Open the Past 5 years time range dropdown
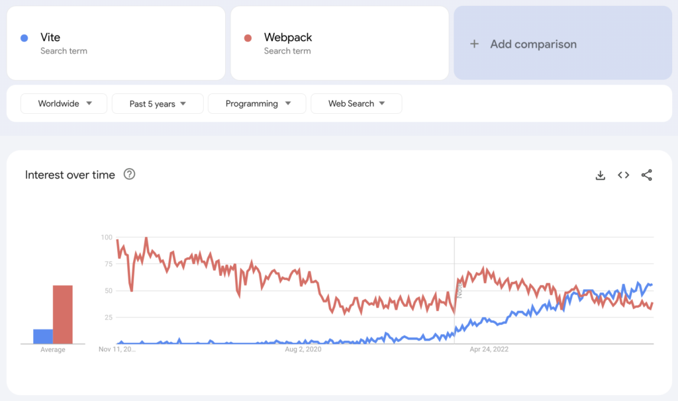Image resolution: width=678 pixels, height=401 pixels. point(157,103)
